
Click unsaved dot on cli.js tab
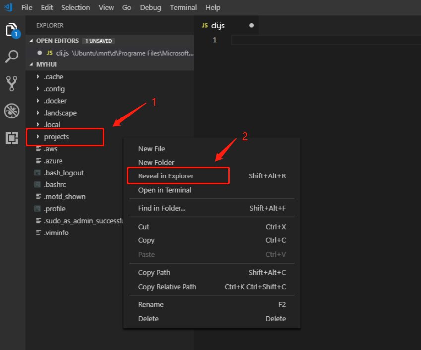click(x=252, y=25)
